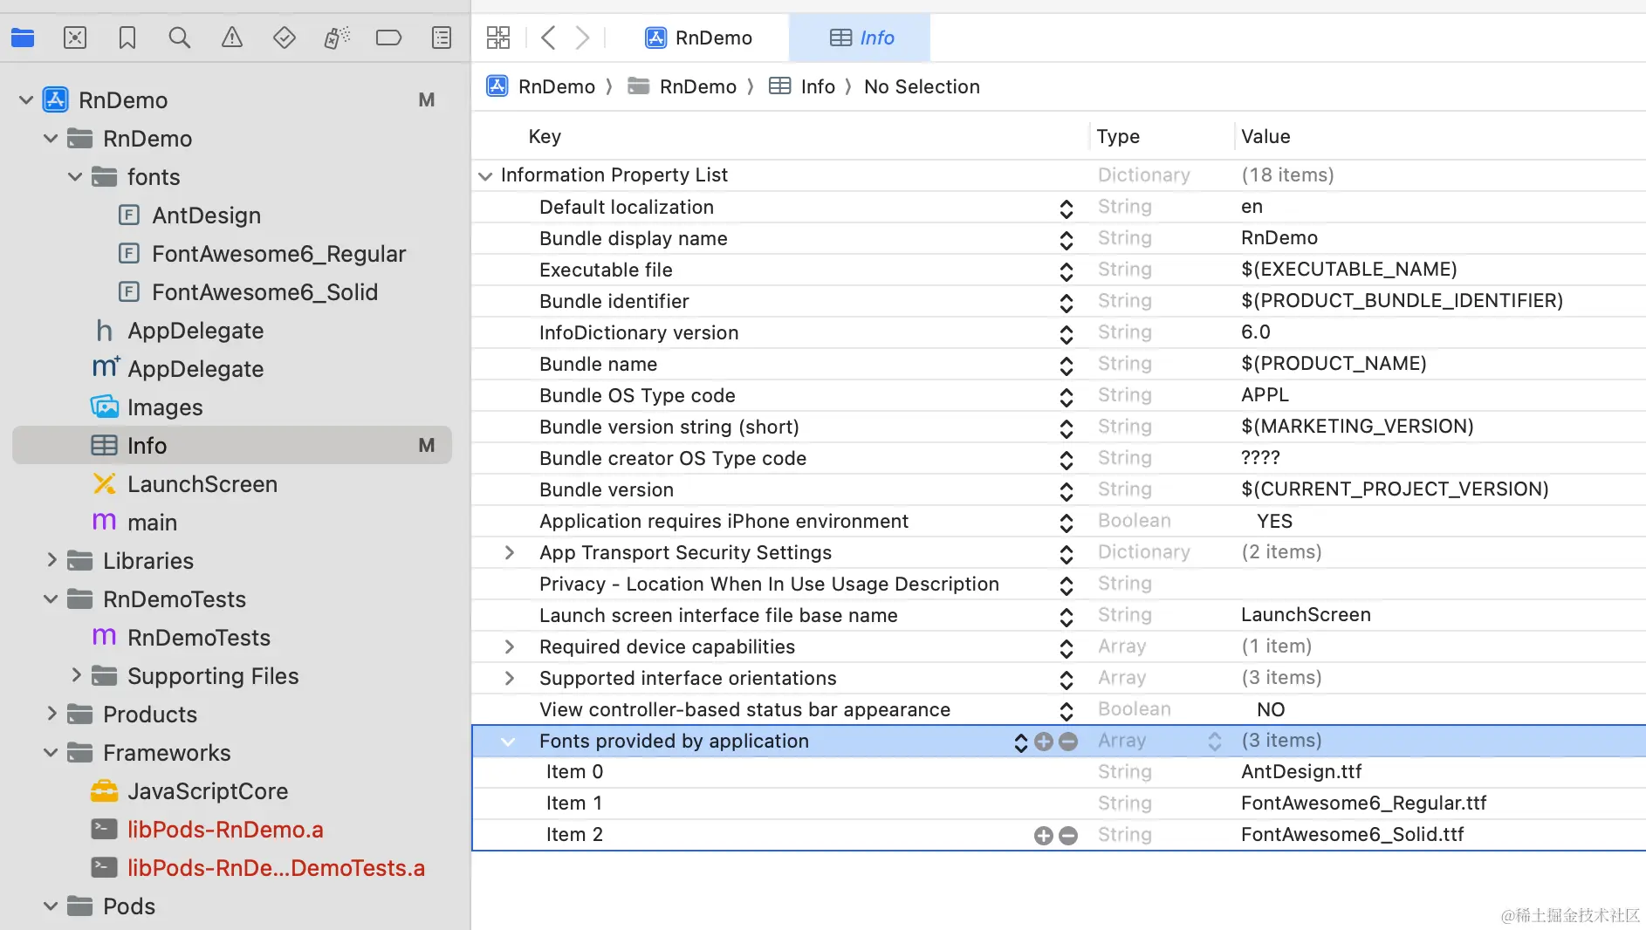Open the Test navigator diamond icon
Screen dimensions: 1646x930
click(x=285, y=38)
